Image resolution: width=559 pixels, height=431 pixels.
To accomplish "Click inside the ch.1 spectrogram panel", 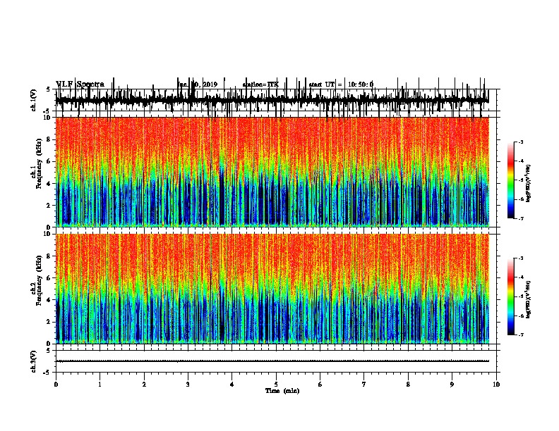I will 272,172.
